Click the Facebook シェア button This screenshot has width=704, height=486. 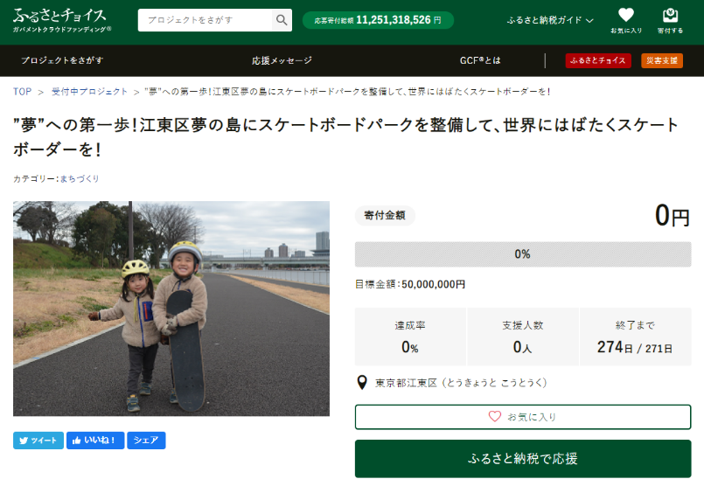(x=146, y=441)
